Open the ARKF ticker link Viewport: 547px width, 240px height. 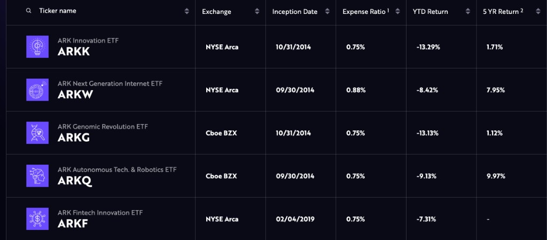[73, 223]
